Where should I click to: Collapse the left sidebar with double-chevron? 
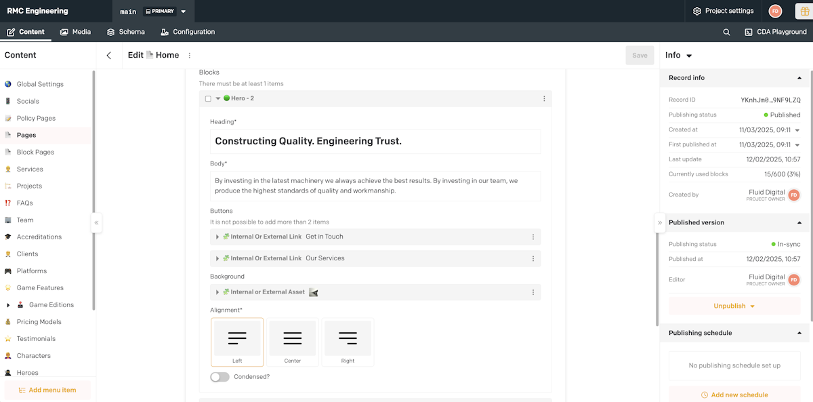tap(96, 222)
